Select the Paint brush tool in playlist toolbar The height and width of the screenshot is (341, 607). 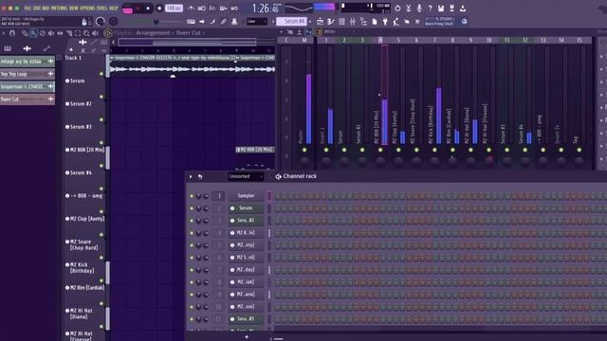[34, 33]
